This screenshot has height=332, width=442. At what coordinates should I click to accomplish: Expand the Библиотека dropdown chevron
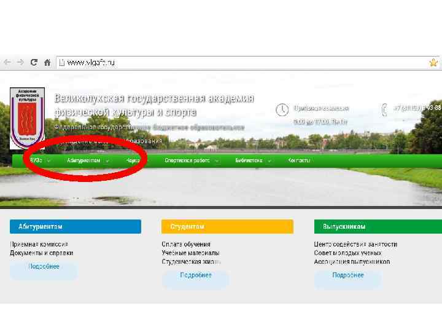pyautogui.click(x=269, y=161)
